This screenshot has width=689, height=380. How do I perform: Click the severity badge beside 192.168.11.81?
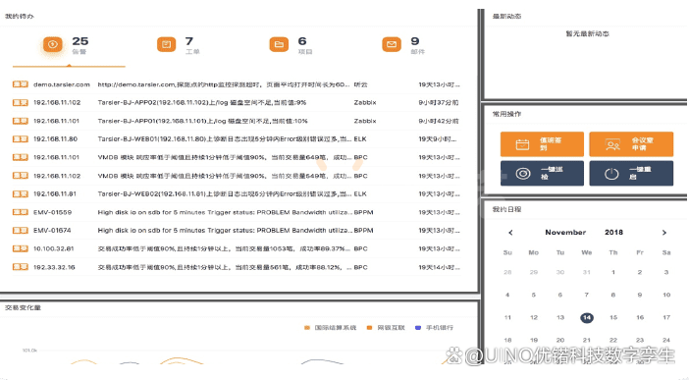click(21, 194)
